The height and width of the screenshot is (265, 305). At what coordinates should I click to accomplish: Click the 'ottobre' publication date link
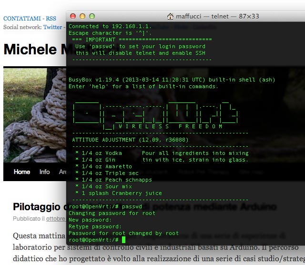(55, 219)
